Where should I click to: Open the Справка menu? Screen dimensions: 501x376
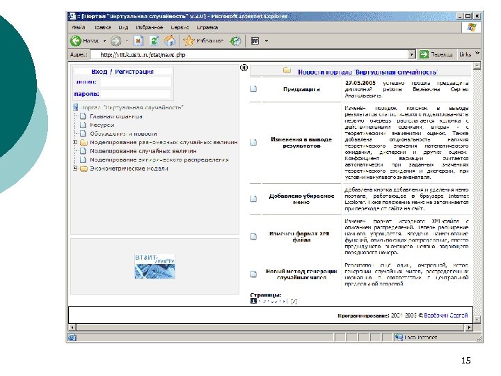[207, 27]
